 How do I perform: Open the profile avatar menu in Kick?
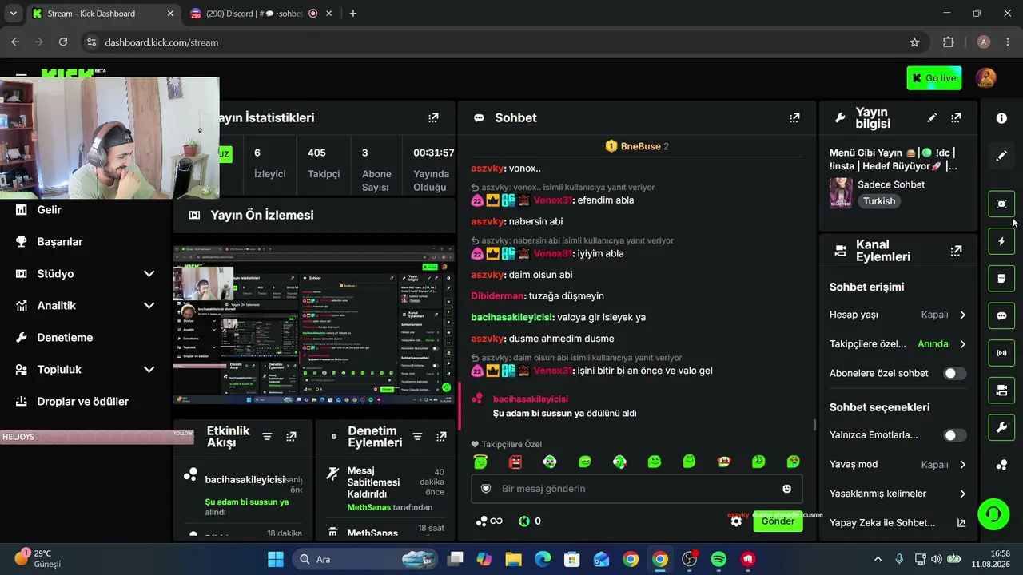pos(986,78)
